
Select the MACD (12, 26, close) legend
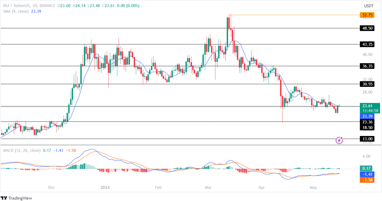pos(22,150)
